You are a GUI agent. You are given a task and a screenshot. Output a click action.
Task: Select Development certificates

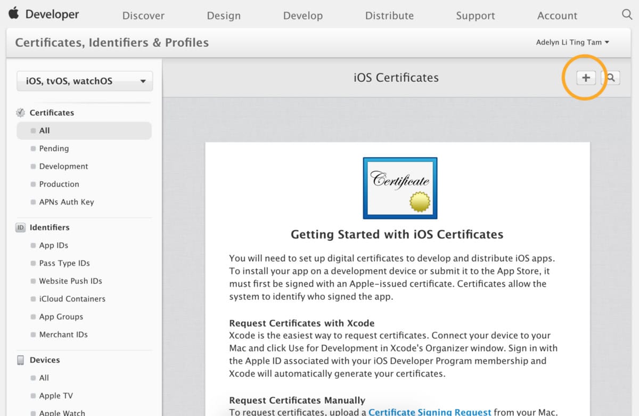pyautogui.click(x=63, y=166)
